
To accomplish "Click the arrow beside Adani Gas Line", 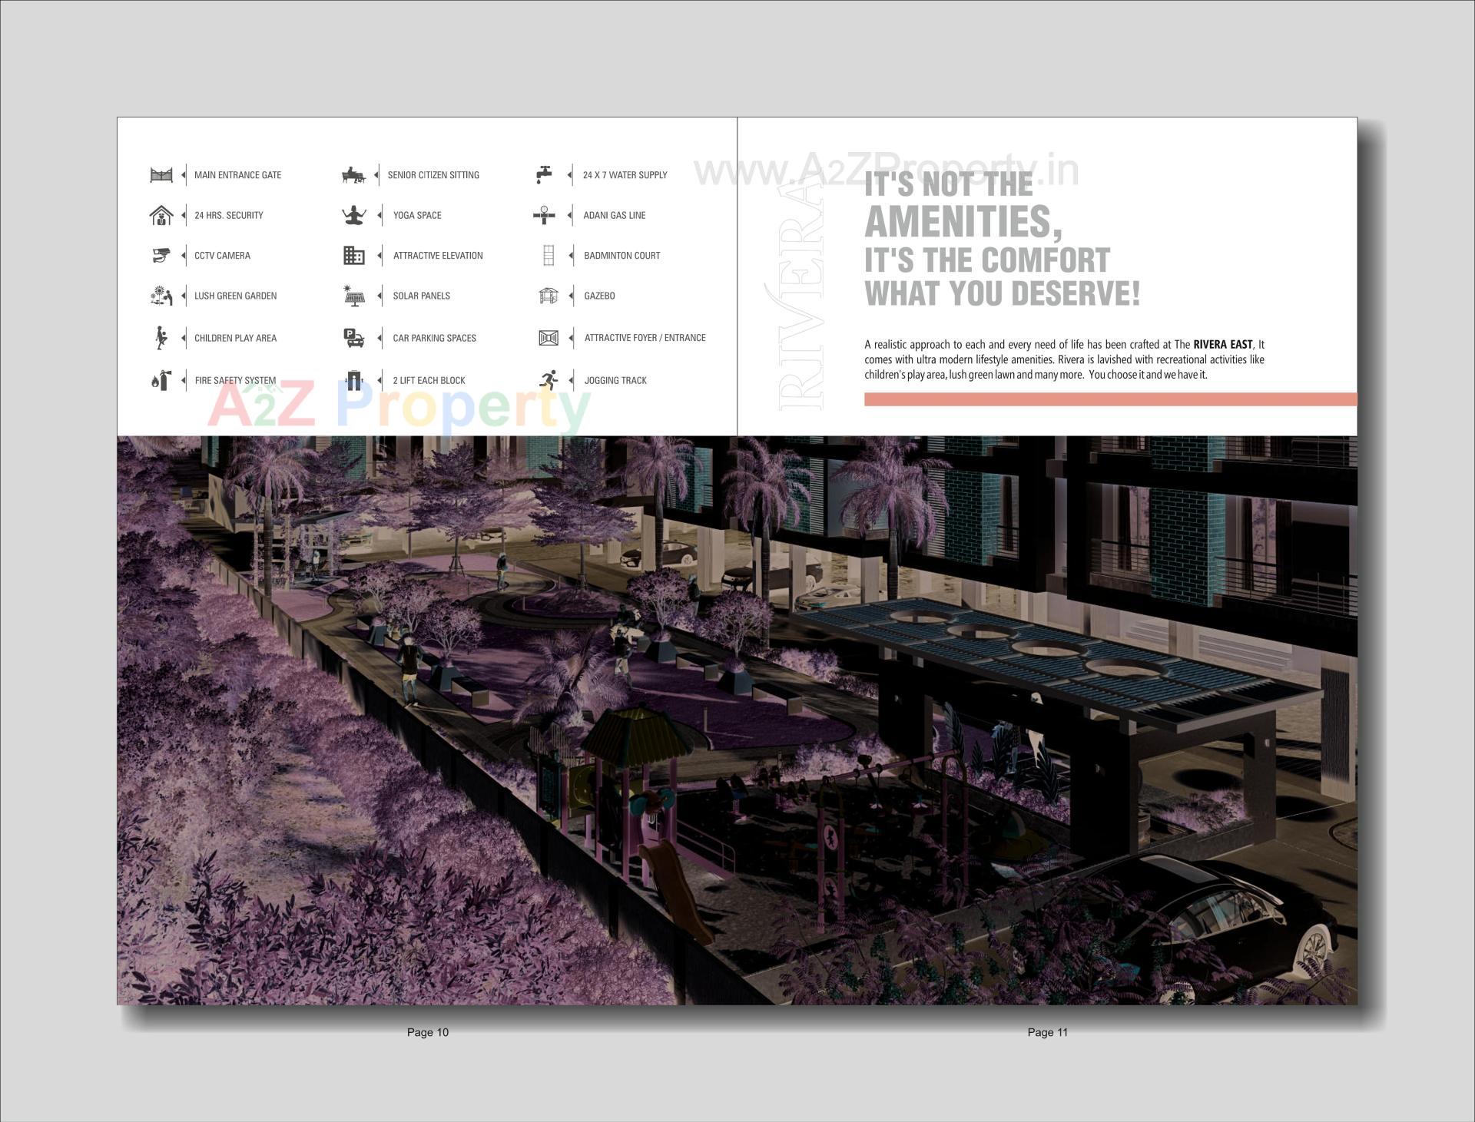I will coord(569,215).
